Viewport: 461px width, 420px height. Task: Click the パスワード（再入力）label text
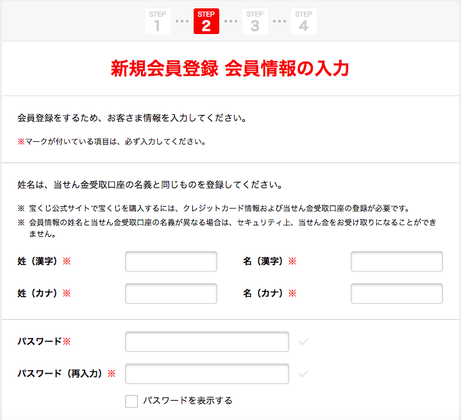coord(67,374)
